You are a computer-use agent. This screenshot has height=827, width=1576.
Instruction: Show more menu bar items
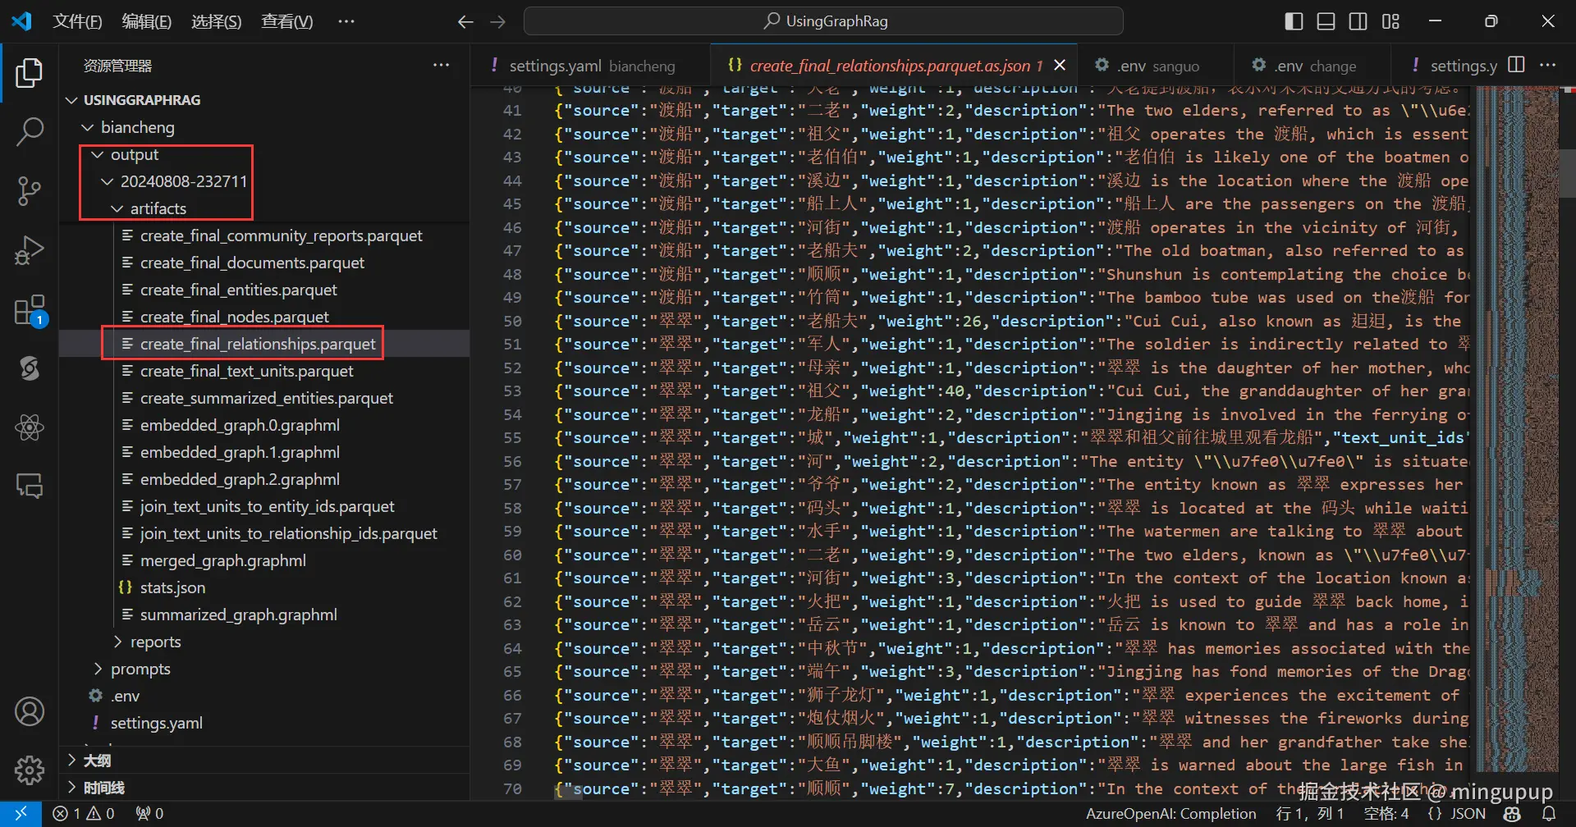pos(346,21)
